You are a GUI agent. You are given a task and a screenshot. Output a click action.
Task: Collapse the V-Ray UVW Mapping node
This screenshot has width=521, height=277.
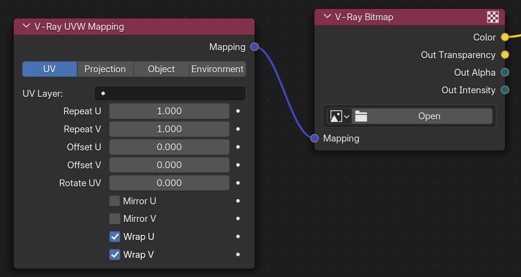coord(26,26)
